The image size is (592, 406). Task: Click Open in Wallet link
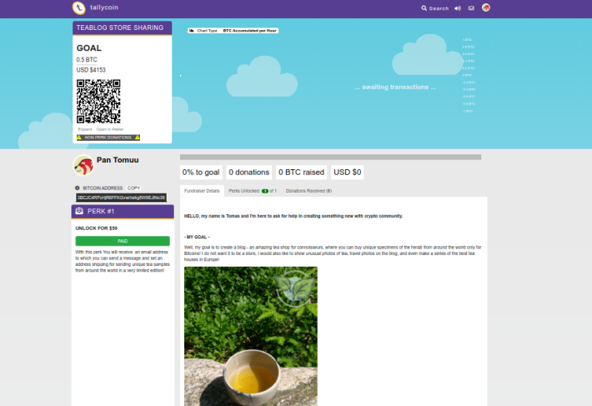[109, 129]
